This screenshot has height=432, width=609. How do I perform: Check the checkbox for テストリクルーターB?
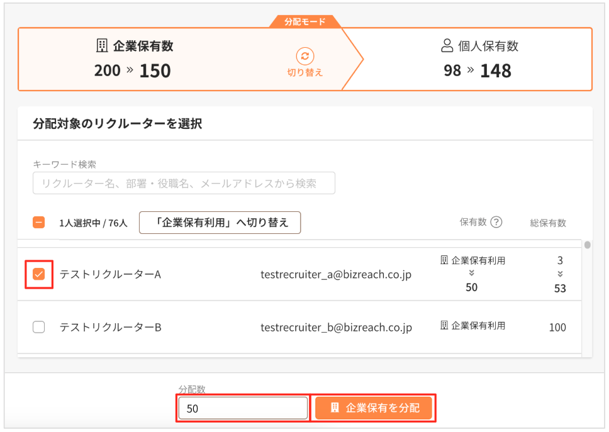tap(37, 327)
